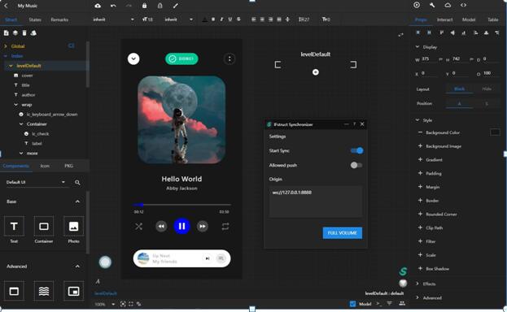The image size is (507, 312).
Task: Collapse the levelDefault tree node
Action: click(11, 66)
